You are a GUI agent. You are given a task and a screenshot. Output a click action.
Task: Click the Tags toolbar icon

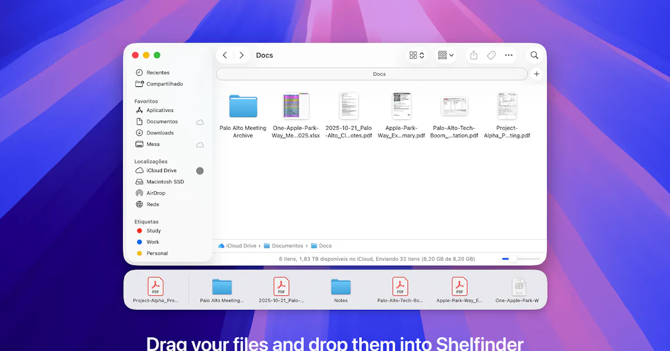[x=491, y=55]
